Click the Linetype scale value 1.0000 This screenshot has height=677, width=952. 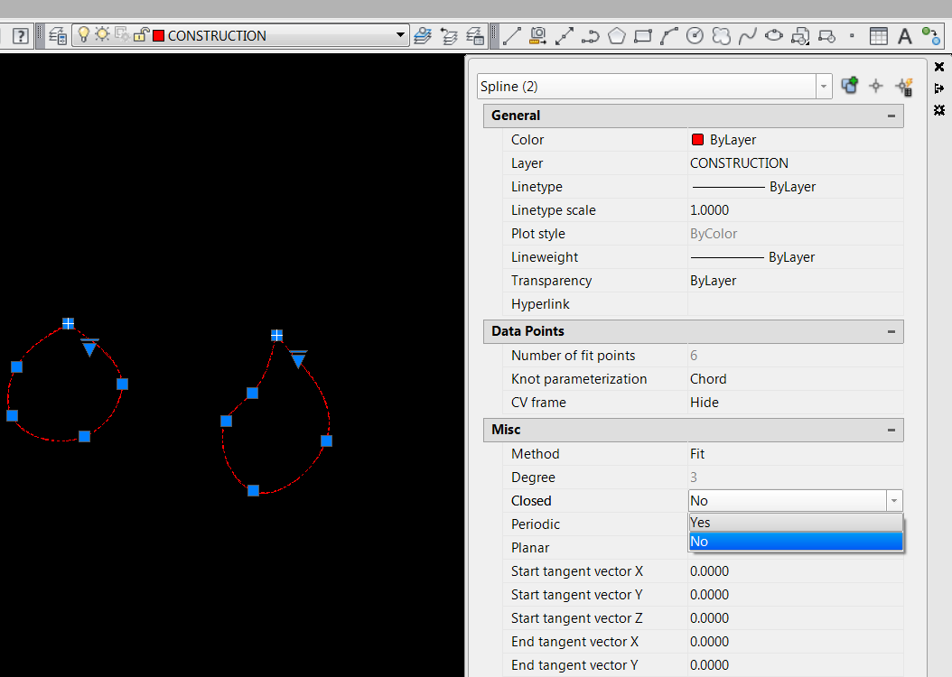tap(796, 210)
